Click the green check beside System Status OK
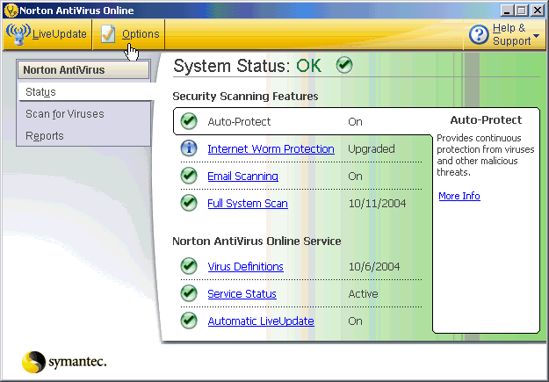This screenshot has height=382, width=549. [344, 66]
